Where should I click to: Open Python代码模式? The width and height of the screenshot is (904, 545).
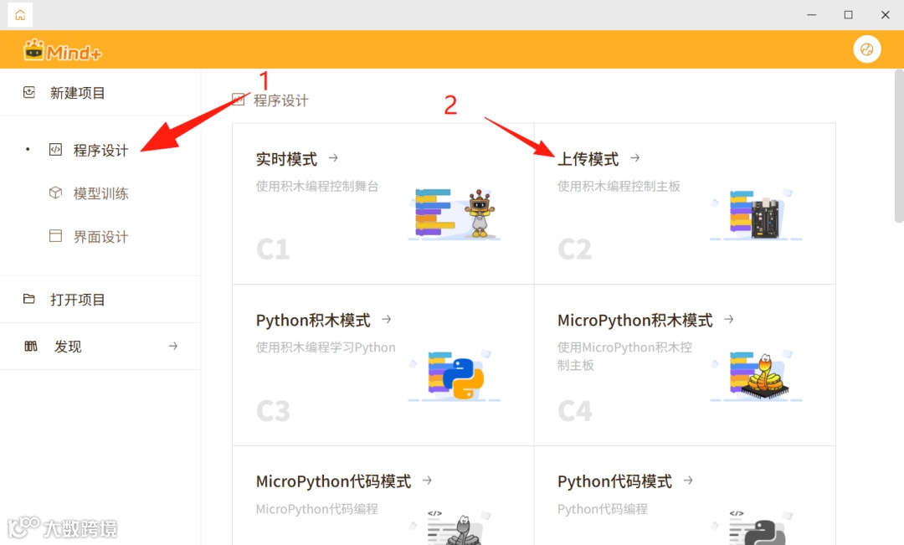(614, 481)
